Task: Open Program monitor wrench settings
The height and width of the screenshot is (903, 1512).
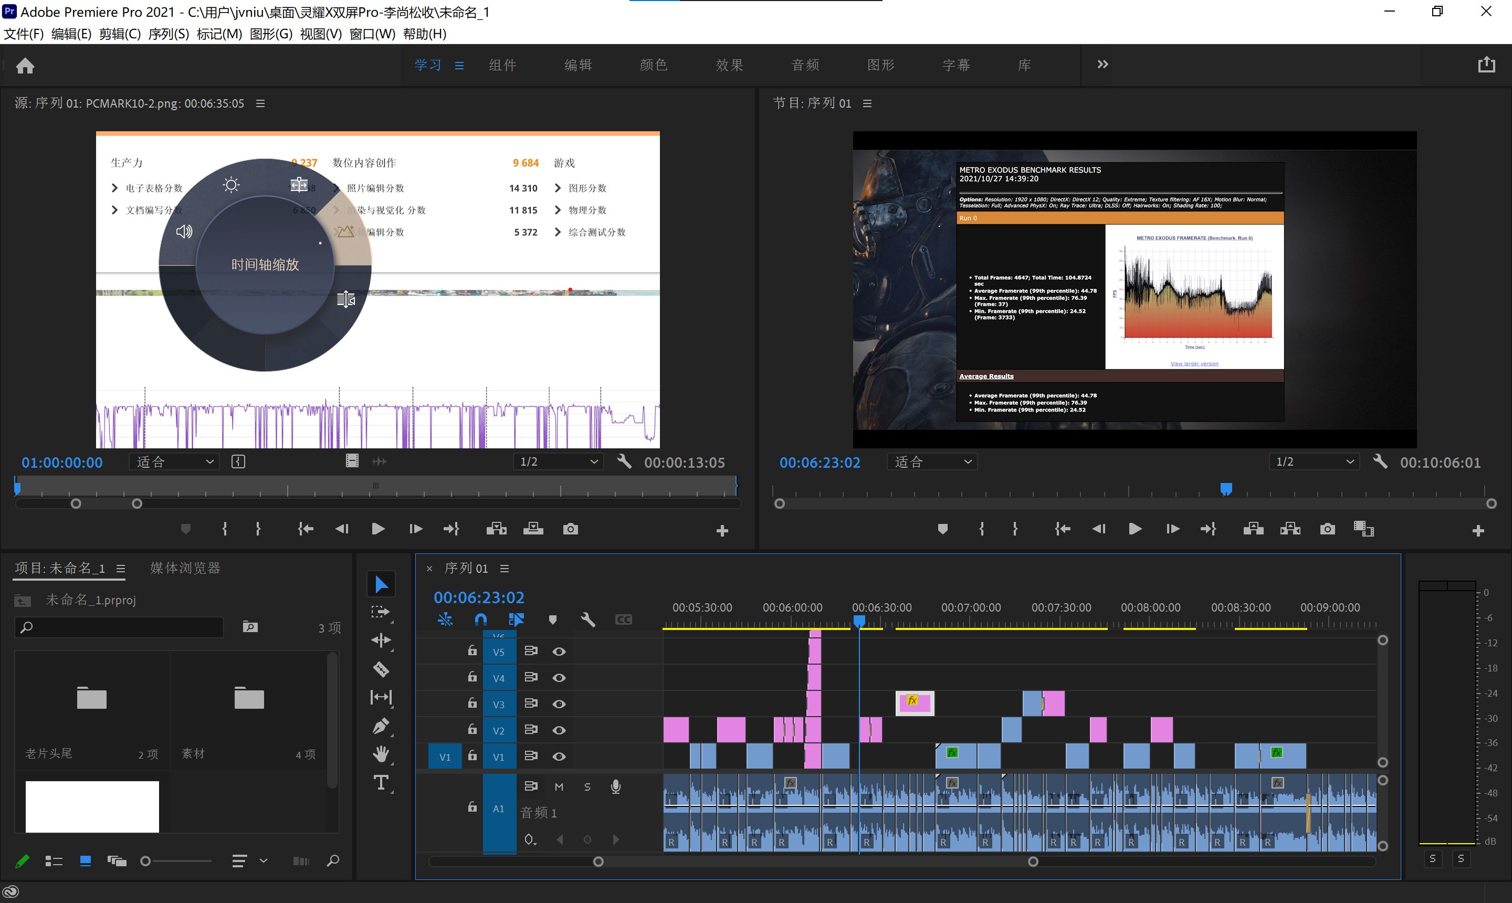Action: pos(1380,462)
